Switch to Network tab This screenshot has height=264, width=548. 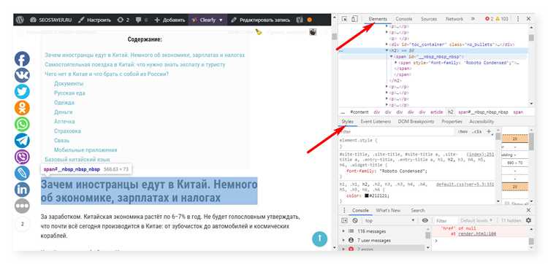click(454, 19)
